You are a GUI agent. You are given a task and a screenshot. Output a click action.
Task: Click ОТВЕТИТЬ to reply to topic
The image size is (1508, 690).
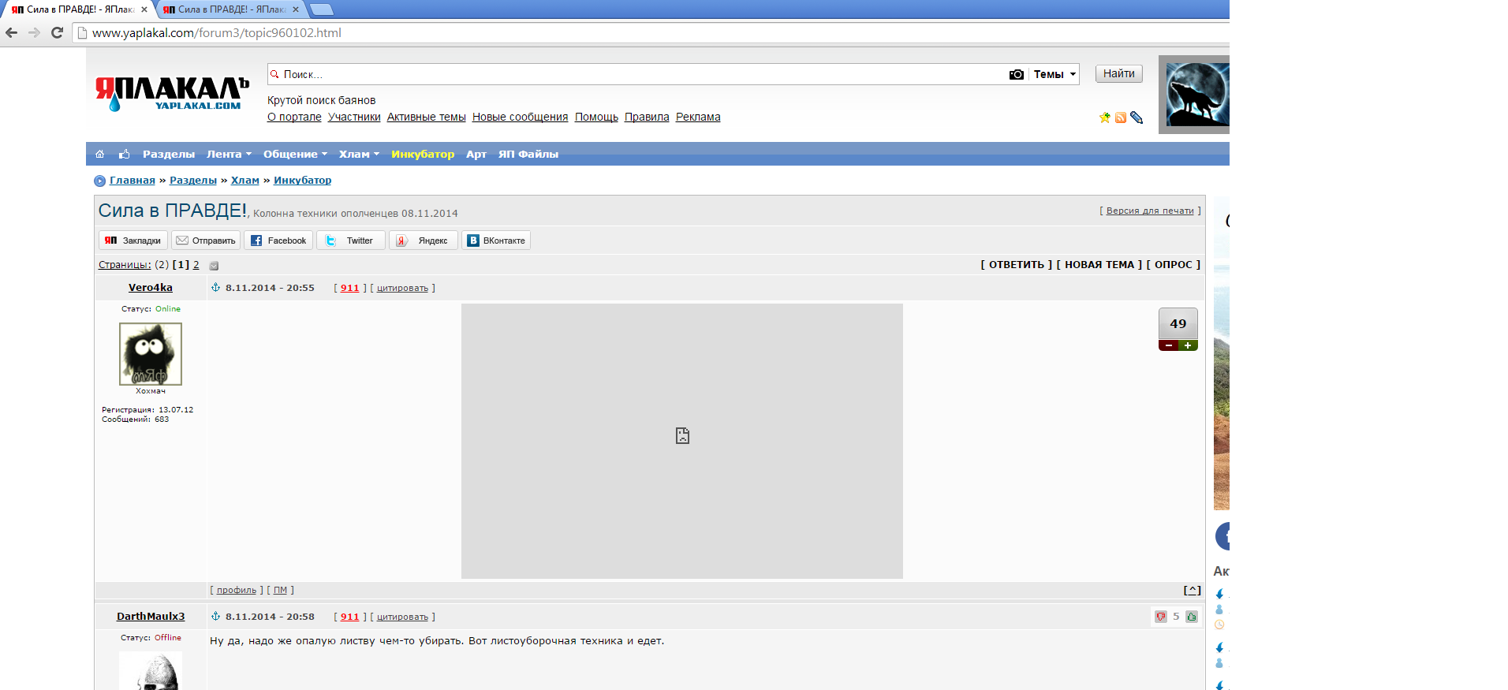click(1017, 265)
